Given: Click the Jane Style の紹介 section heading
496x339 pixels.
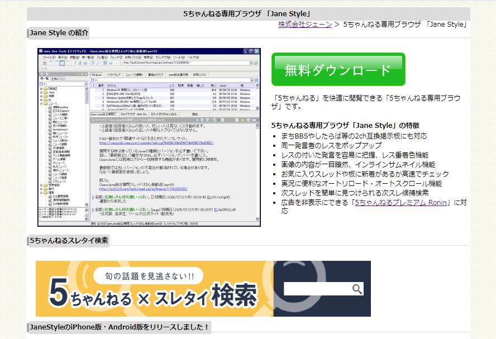Looking at the screenshot, I should pyautogui.click(x=59, y=32).
